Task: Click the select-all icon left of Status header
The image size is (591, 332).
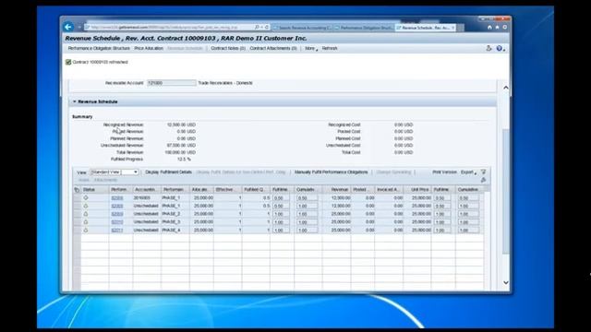Action: pos(77,190)
